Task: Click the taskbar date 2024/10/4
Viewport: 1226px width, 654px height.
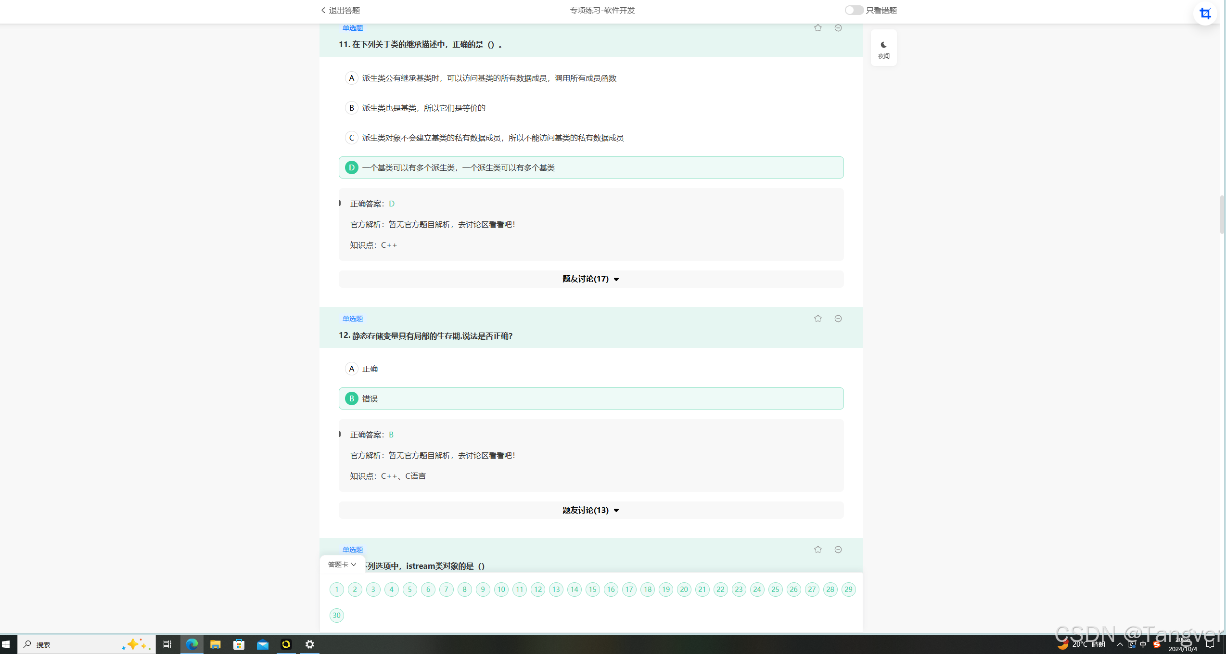Action: [1183, 649]
